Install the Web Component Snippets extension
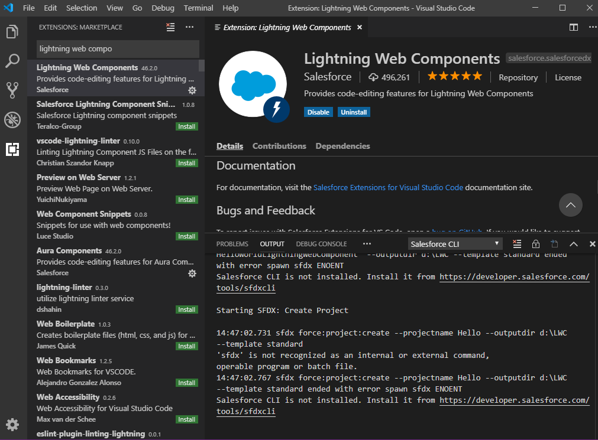Viewport: 598px width, 440px height. point(187,236)
